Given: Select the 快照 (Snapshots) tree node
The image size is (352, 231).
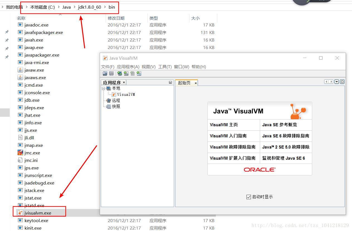Looking at the screenshot, I should pos(116,106).
